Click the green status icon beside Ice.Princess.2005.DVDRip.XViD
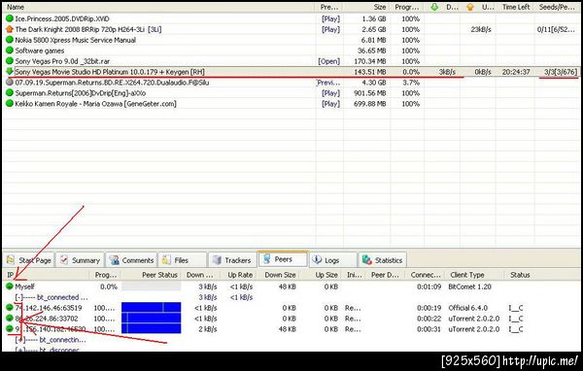The image size is (583, 371). click(x=10, y=18)
